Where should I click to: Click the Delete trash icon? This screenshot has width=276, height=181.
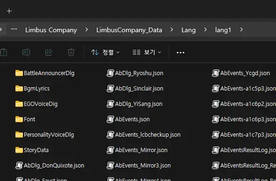click(x=71, y=52)
